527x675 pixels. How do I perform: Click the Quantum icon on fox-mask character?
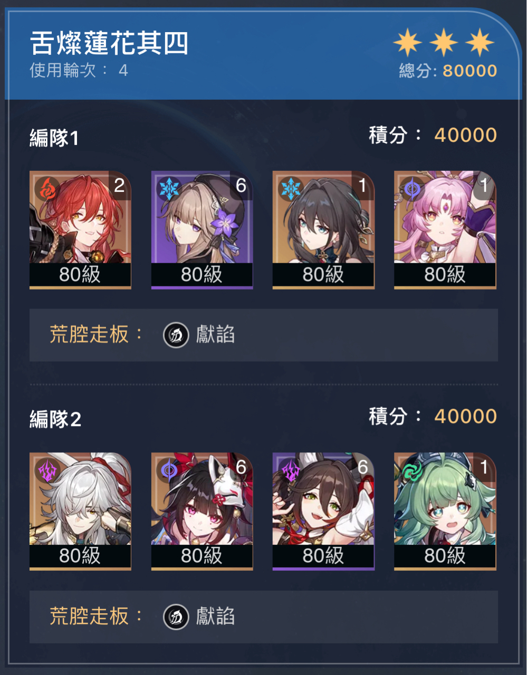point(169,469)
